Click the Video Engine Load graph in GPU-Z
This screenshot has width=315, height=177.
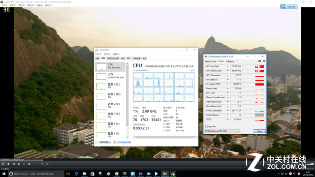pos(253,102)
